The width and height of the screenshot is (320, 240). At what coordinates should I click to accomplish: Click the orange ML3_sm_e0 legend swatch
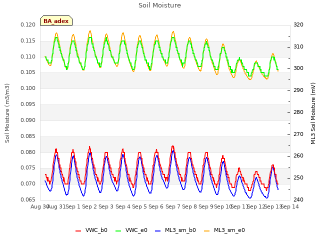click(206, 231)
